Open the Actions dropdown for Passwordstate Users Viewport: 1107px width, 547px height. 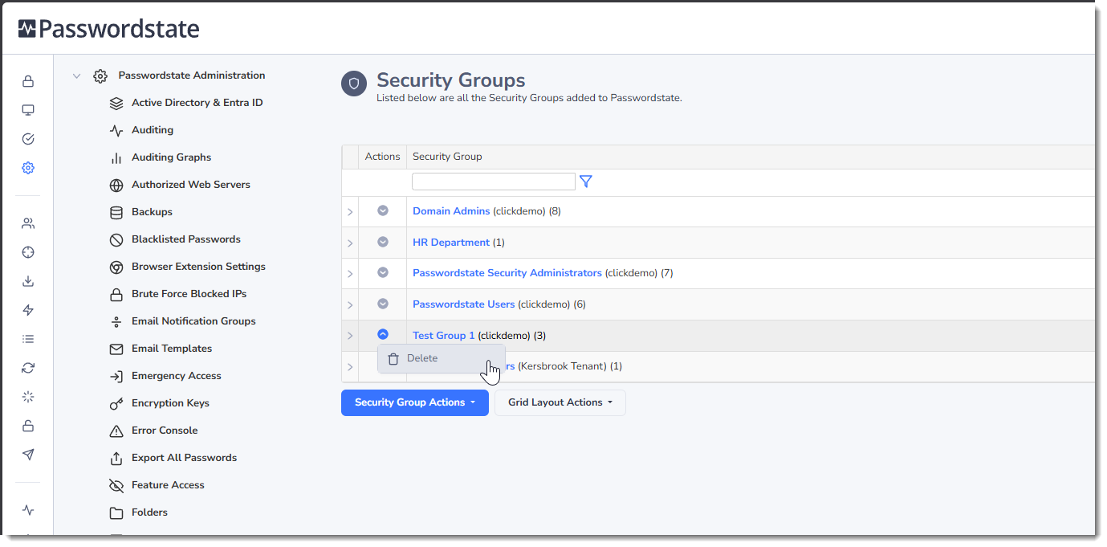coord(383,304)
